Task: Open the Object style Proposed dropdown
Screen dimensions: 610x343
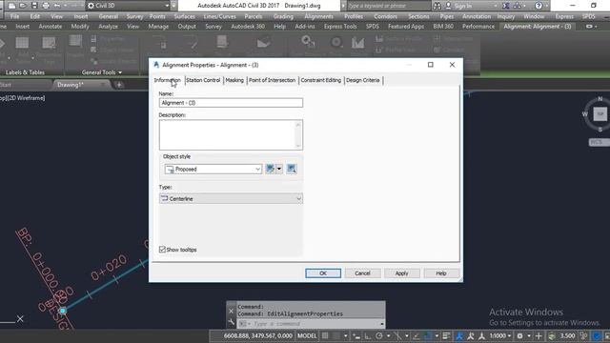Action: [213, 170]
